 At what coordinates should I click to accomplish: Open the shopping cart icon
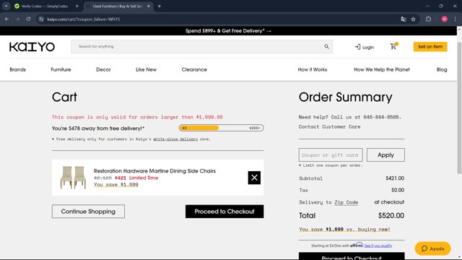click(x=393, y=46)
